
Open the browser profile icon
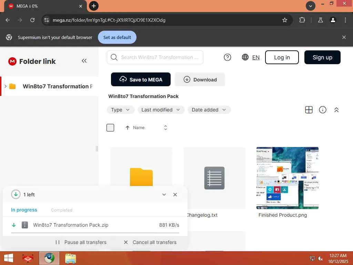point(333,20)
